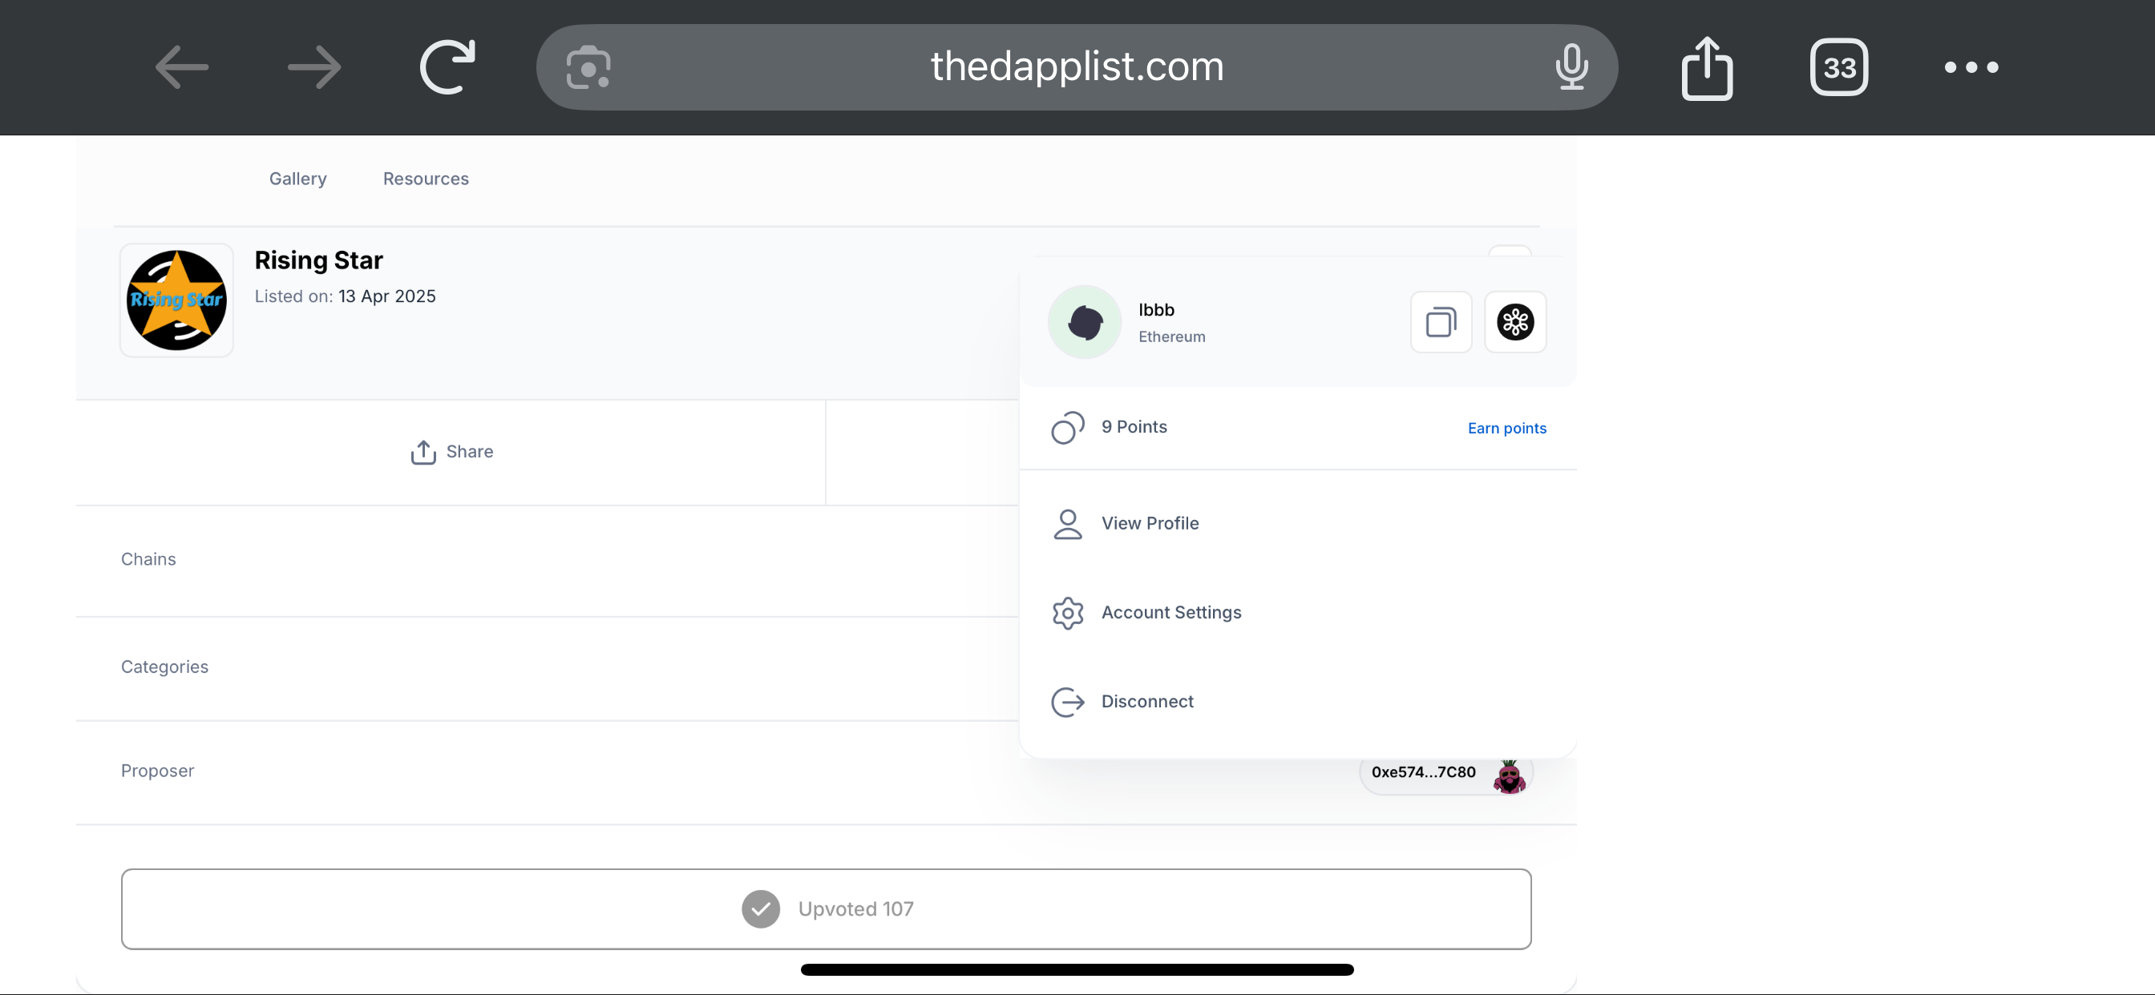
Task: Activate the microphone voice search icon
Action: click(x=1571, y=66)
